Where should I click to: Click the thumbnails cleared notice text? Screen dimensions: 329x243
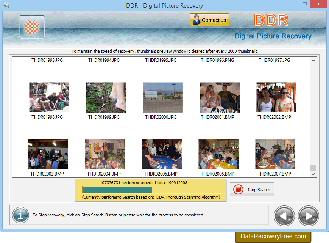coord(165,51)
